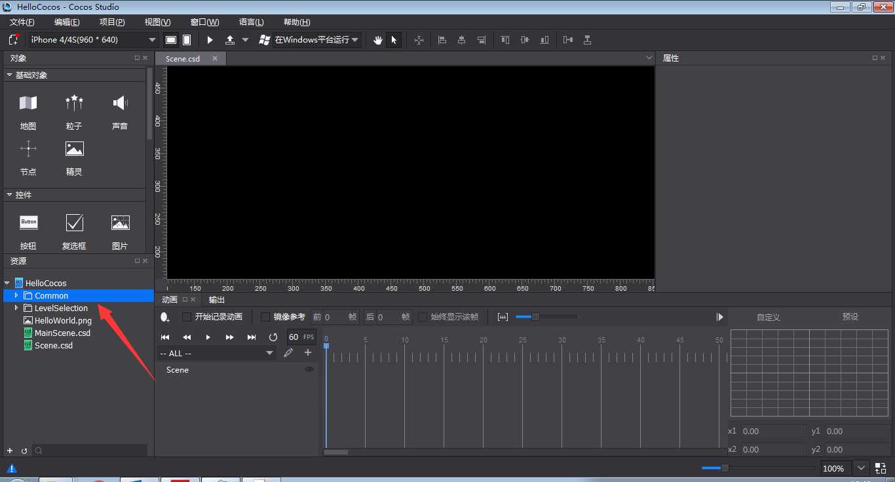The image size is (895, 482).
Task: Click the align horizontal center icon
Action: coord(462,40)
